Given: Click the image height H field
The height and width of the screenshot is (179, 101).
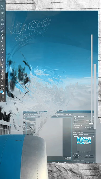Looking at the screenshot, I should click(x=76, y=157).
